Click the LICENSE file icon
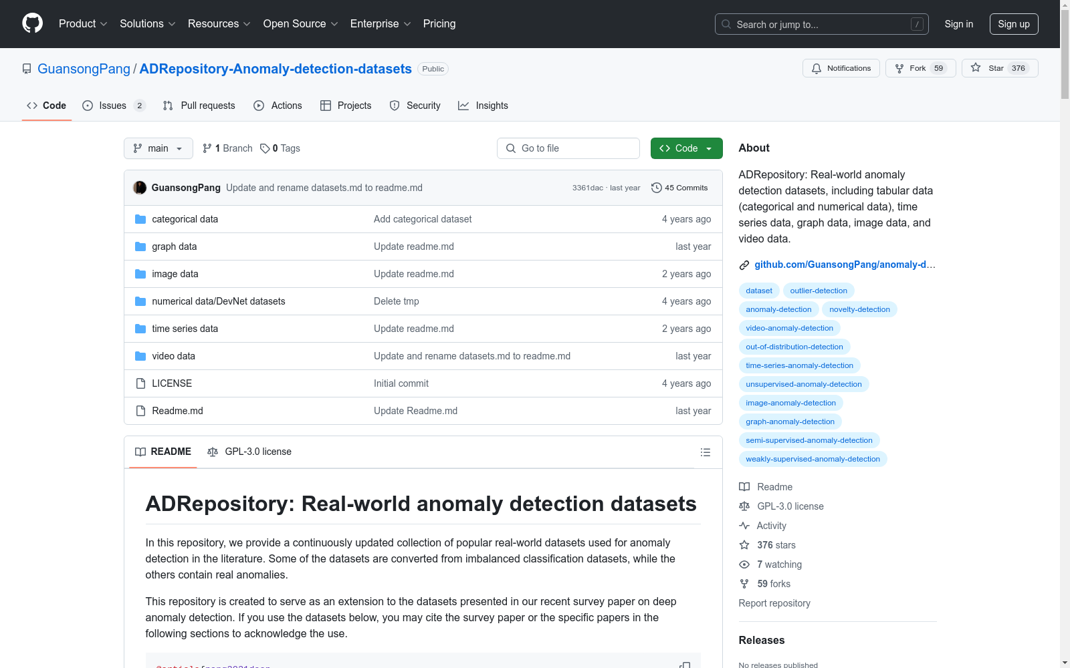The width and height of the screenshot is (1070, 668). pos(140,383)
